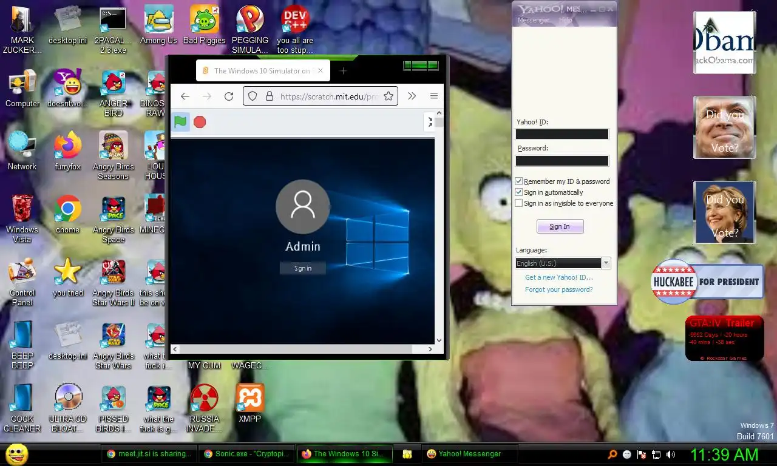777x466 pixels.
Task: Click the volume speaker tray icon
Action: (671, 454)
